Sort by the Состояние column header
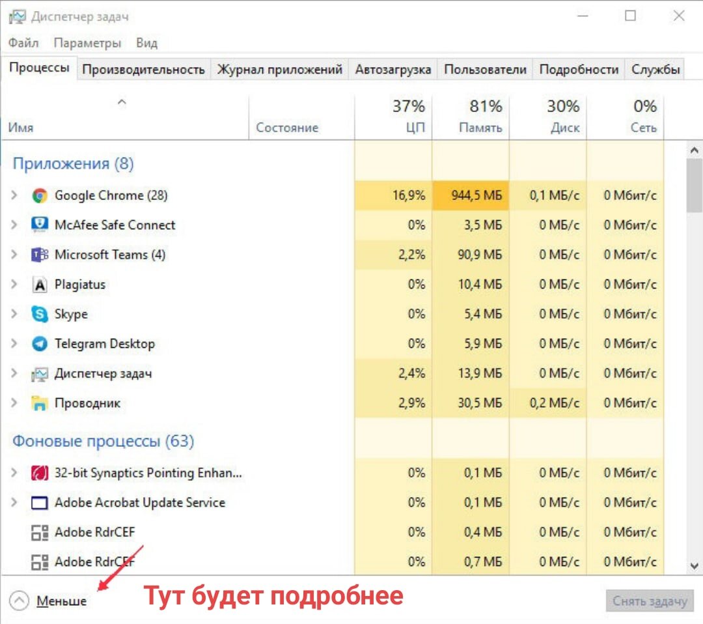The height and width of the screenshot is (624, 703). tap(302, 117)
